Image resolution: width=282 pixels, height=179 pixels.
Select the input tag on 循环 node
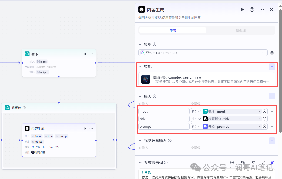pyautogui.click(x=42, y=62)
